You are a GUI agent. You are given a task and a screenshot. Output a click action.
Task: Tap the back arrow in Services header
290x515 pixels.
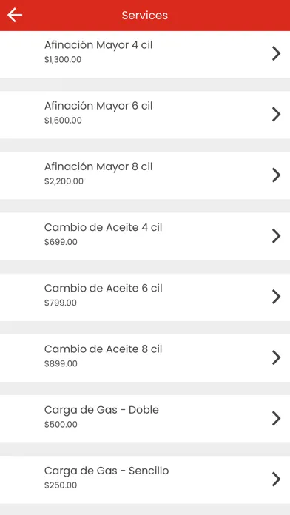(15, 15)
